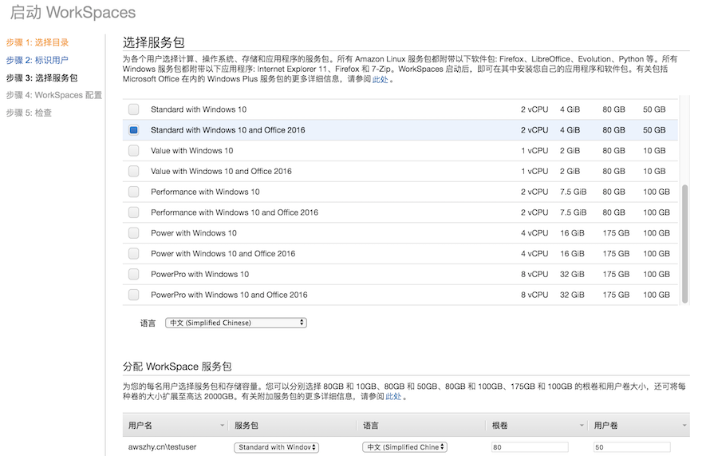Go to 步骤 1: 选择目录
This screenshot has height=456, width=702.
(37, 42)
